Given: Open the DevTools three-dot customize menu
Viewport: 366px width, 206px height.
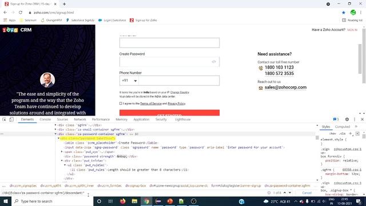Looking at the screenshot, I should [x=355, y=120].
